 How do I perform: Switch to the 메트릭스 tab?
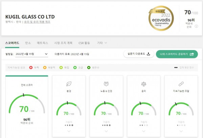[x=43, y=43]
